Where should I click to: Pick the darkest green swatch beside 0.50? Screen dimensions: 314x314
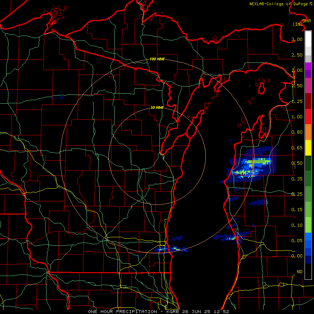pos(308,163)
